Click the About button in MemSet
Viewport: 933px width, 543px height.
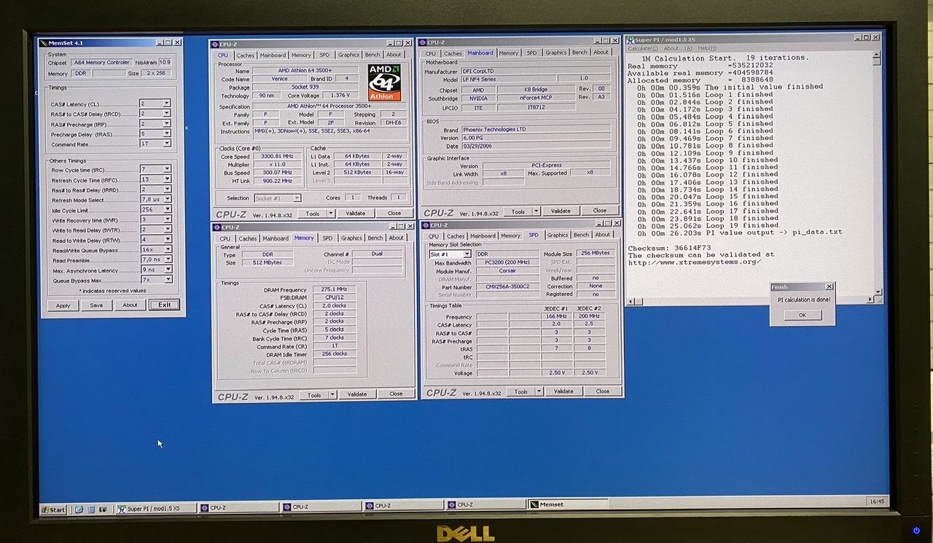pyautogui.click(x=130, y=305)
